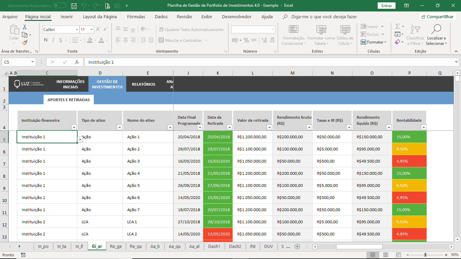Switch to the Dash1 sheet tab
The height and width of the screenshot is (259, 461).
point(214,247)
